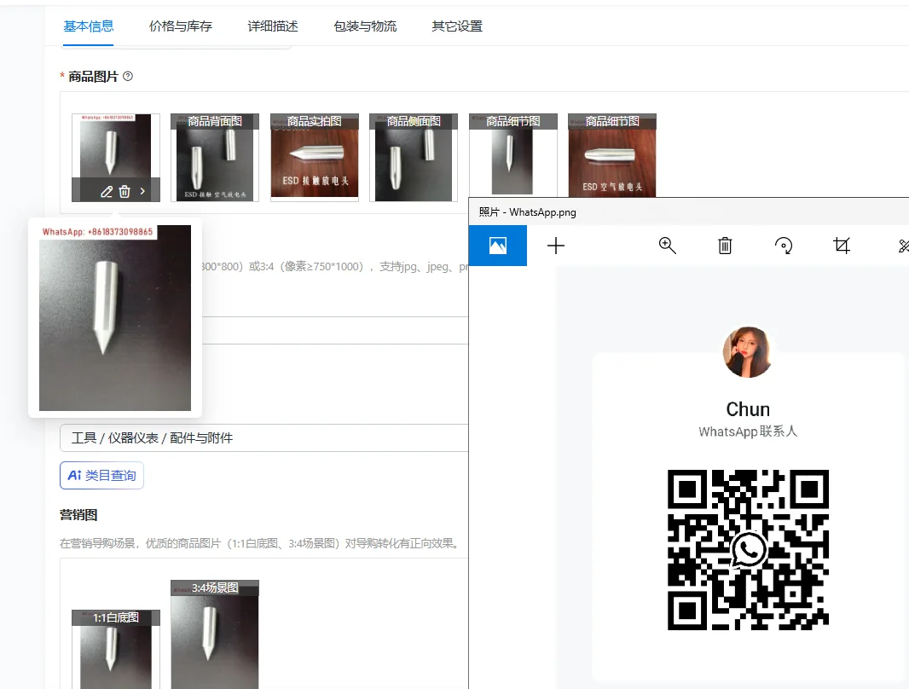Screen dimensions: 909x689
Task: Edit the first product image with pencil icon
Action: coord(107,191)
